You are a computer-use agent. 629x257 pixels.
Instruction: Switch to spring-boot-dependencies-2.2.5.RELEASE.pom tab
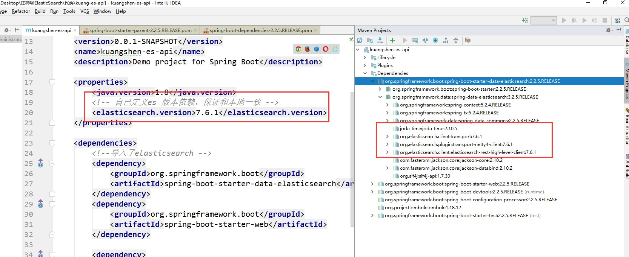260,30
